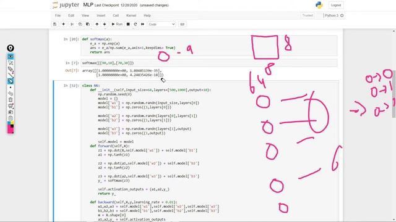Screen dimensions: 396x222
Task: Open the View menu
Action: [85, 15]
